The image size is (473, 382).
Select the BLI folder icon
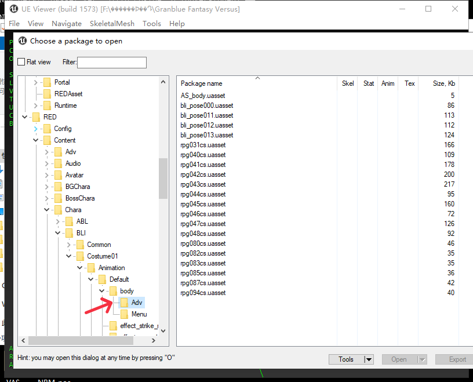click(x=69, y=233)
